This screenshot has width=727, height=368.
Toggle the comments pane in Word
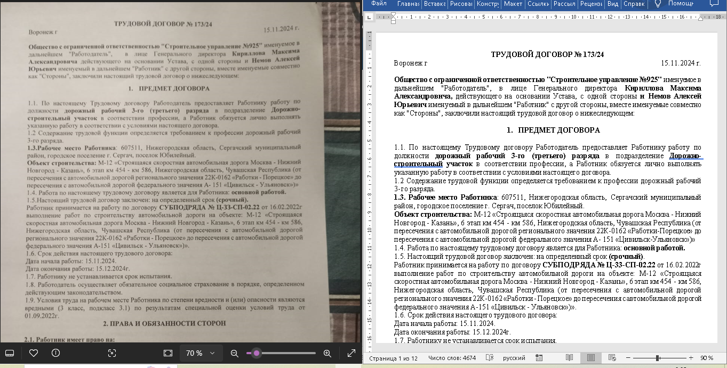point(715,4)
